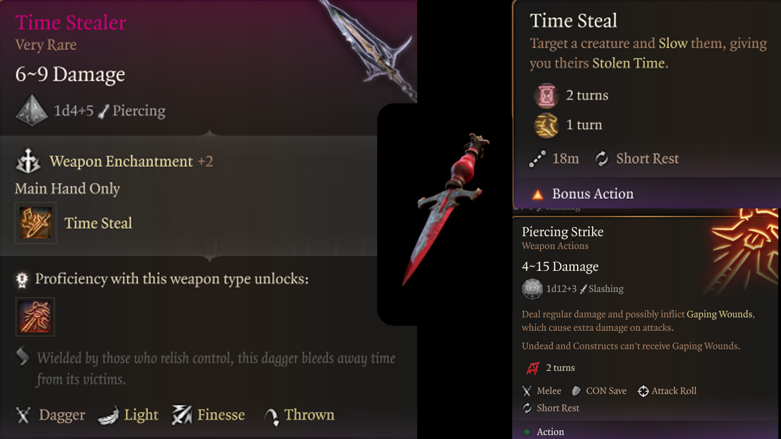Click the d4 damage die icon
Image resolution: width=781 pixels, height=439 pixels.
point(32,110)
